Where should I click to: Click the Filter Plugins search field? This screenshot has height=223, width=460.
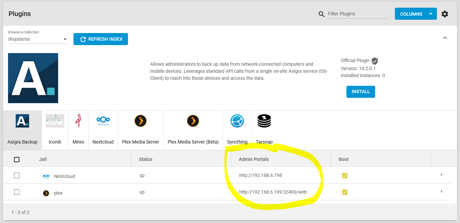point(358,14)
